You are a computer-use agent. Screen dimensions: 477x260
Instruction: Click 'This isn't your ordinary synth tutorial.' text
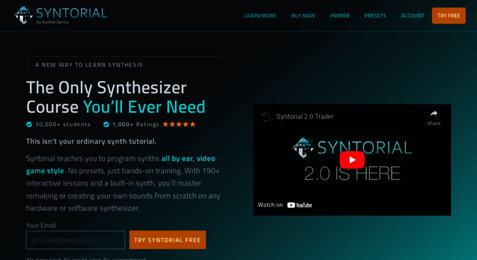(91, 141)
